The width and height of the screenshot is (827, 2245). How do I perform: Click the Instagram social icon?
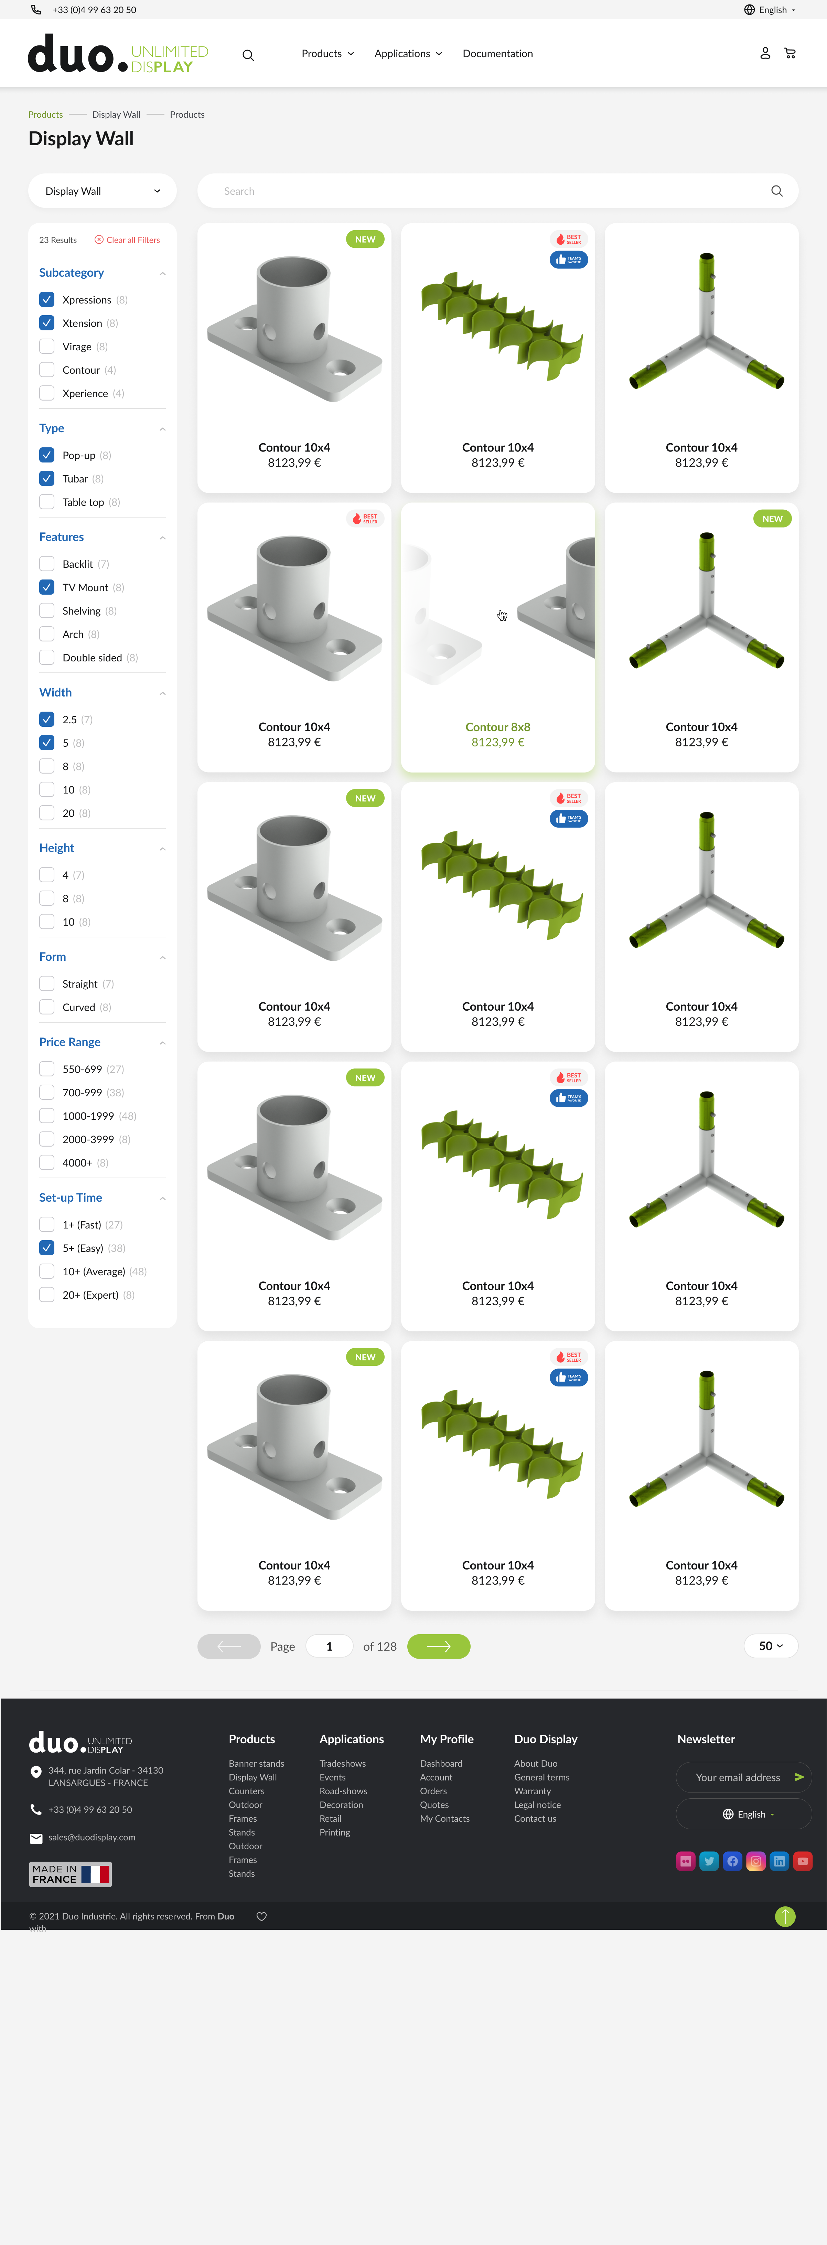(x=756, y=1862)
